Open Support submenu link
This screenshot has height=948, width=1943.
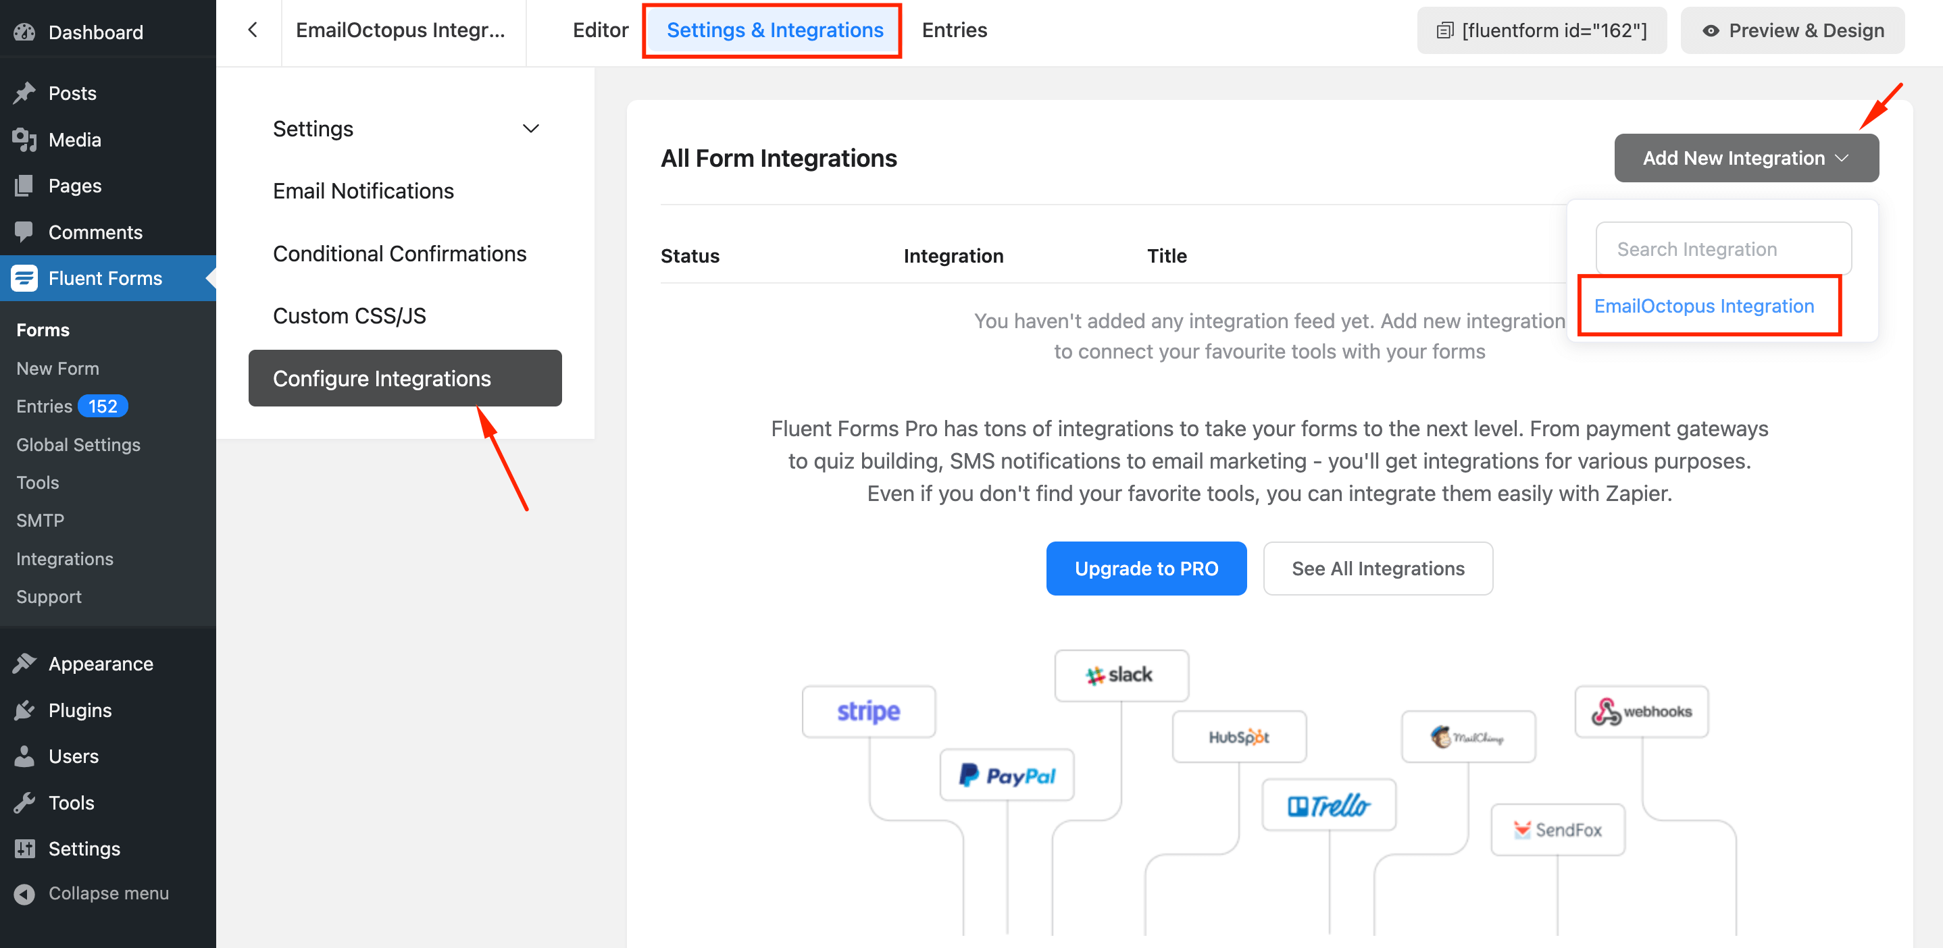49,597
